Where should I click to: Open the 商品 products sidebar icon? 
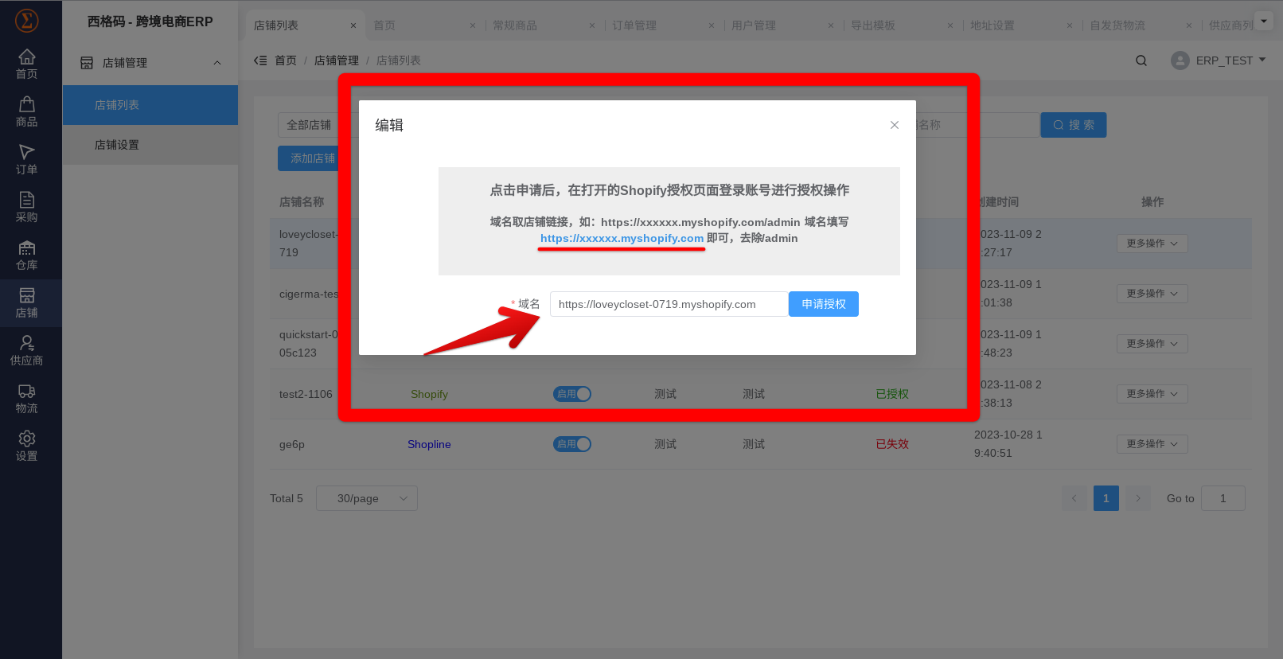(26, 111)
